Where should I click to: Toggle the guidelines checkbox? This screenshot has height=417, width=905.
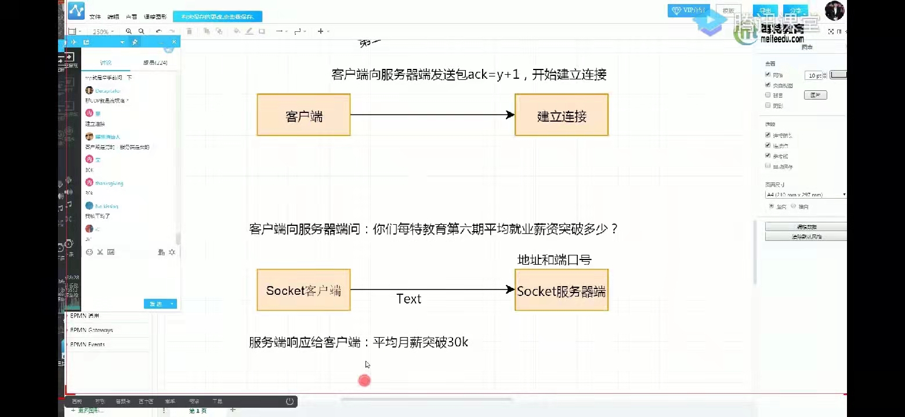click(x=768, y=156)
